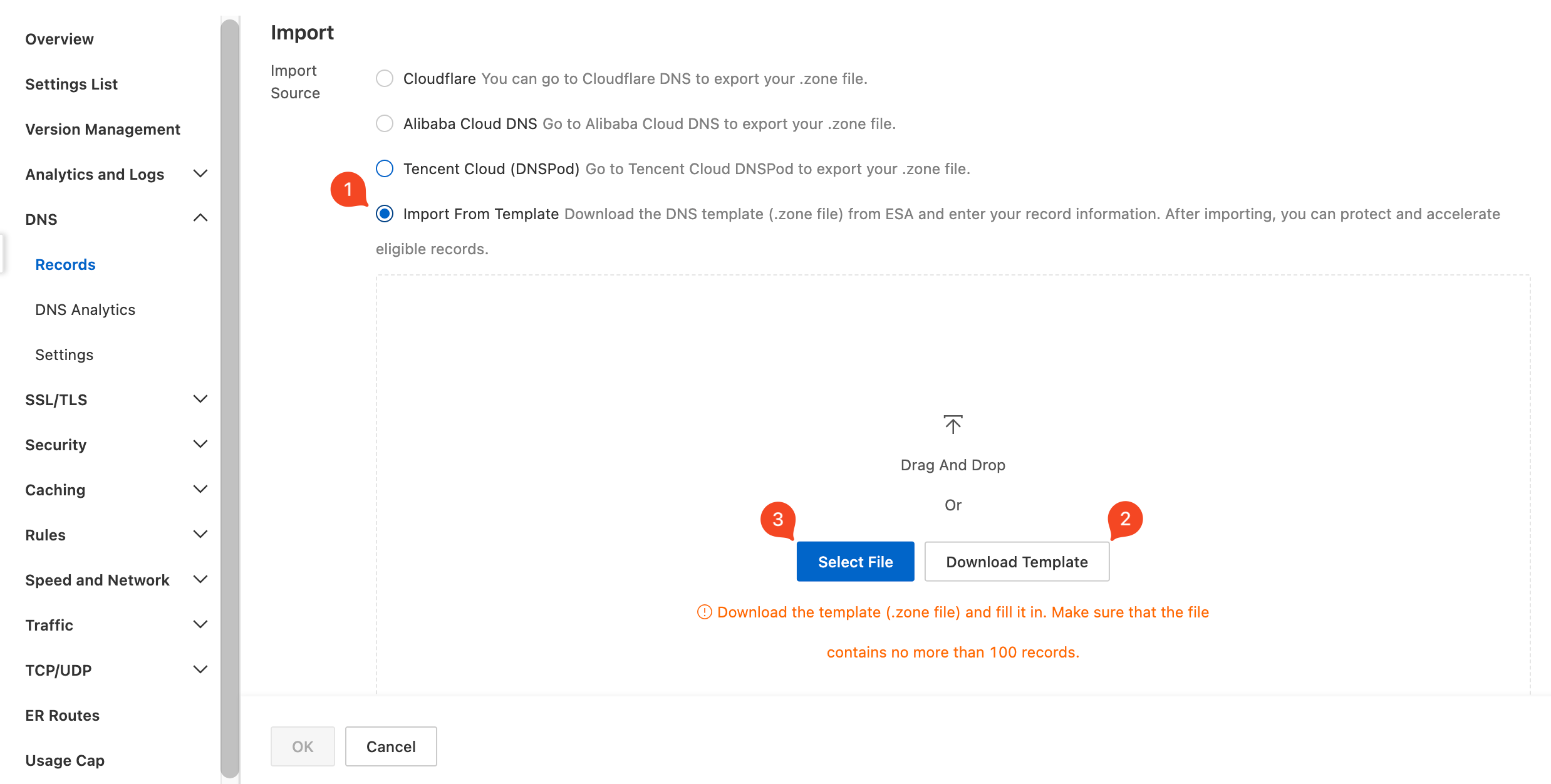Open the Caching section chevron

(200, 489)
